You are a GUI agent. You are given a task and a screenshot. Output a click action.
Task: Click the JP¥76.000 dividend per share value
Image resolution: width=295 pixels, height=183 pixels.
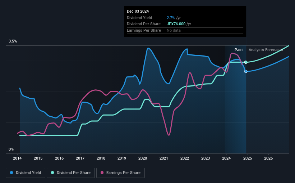(x=176, y=24)
